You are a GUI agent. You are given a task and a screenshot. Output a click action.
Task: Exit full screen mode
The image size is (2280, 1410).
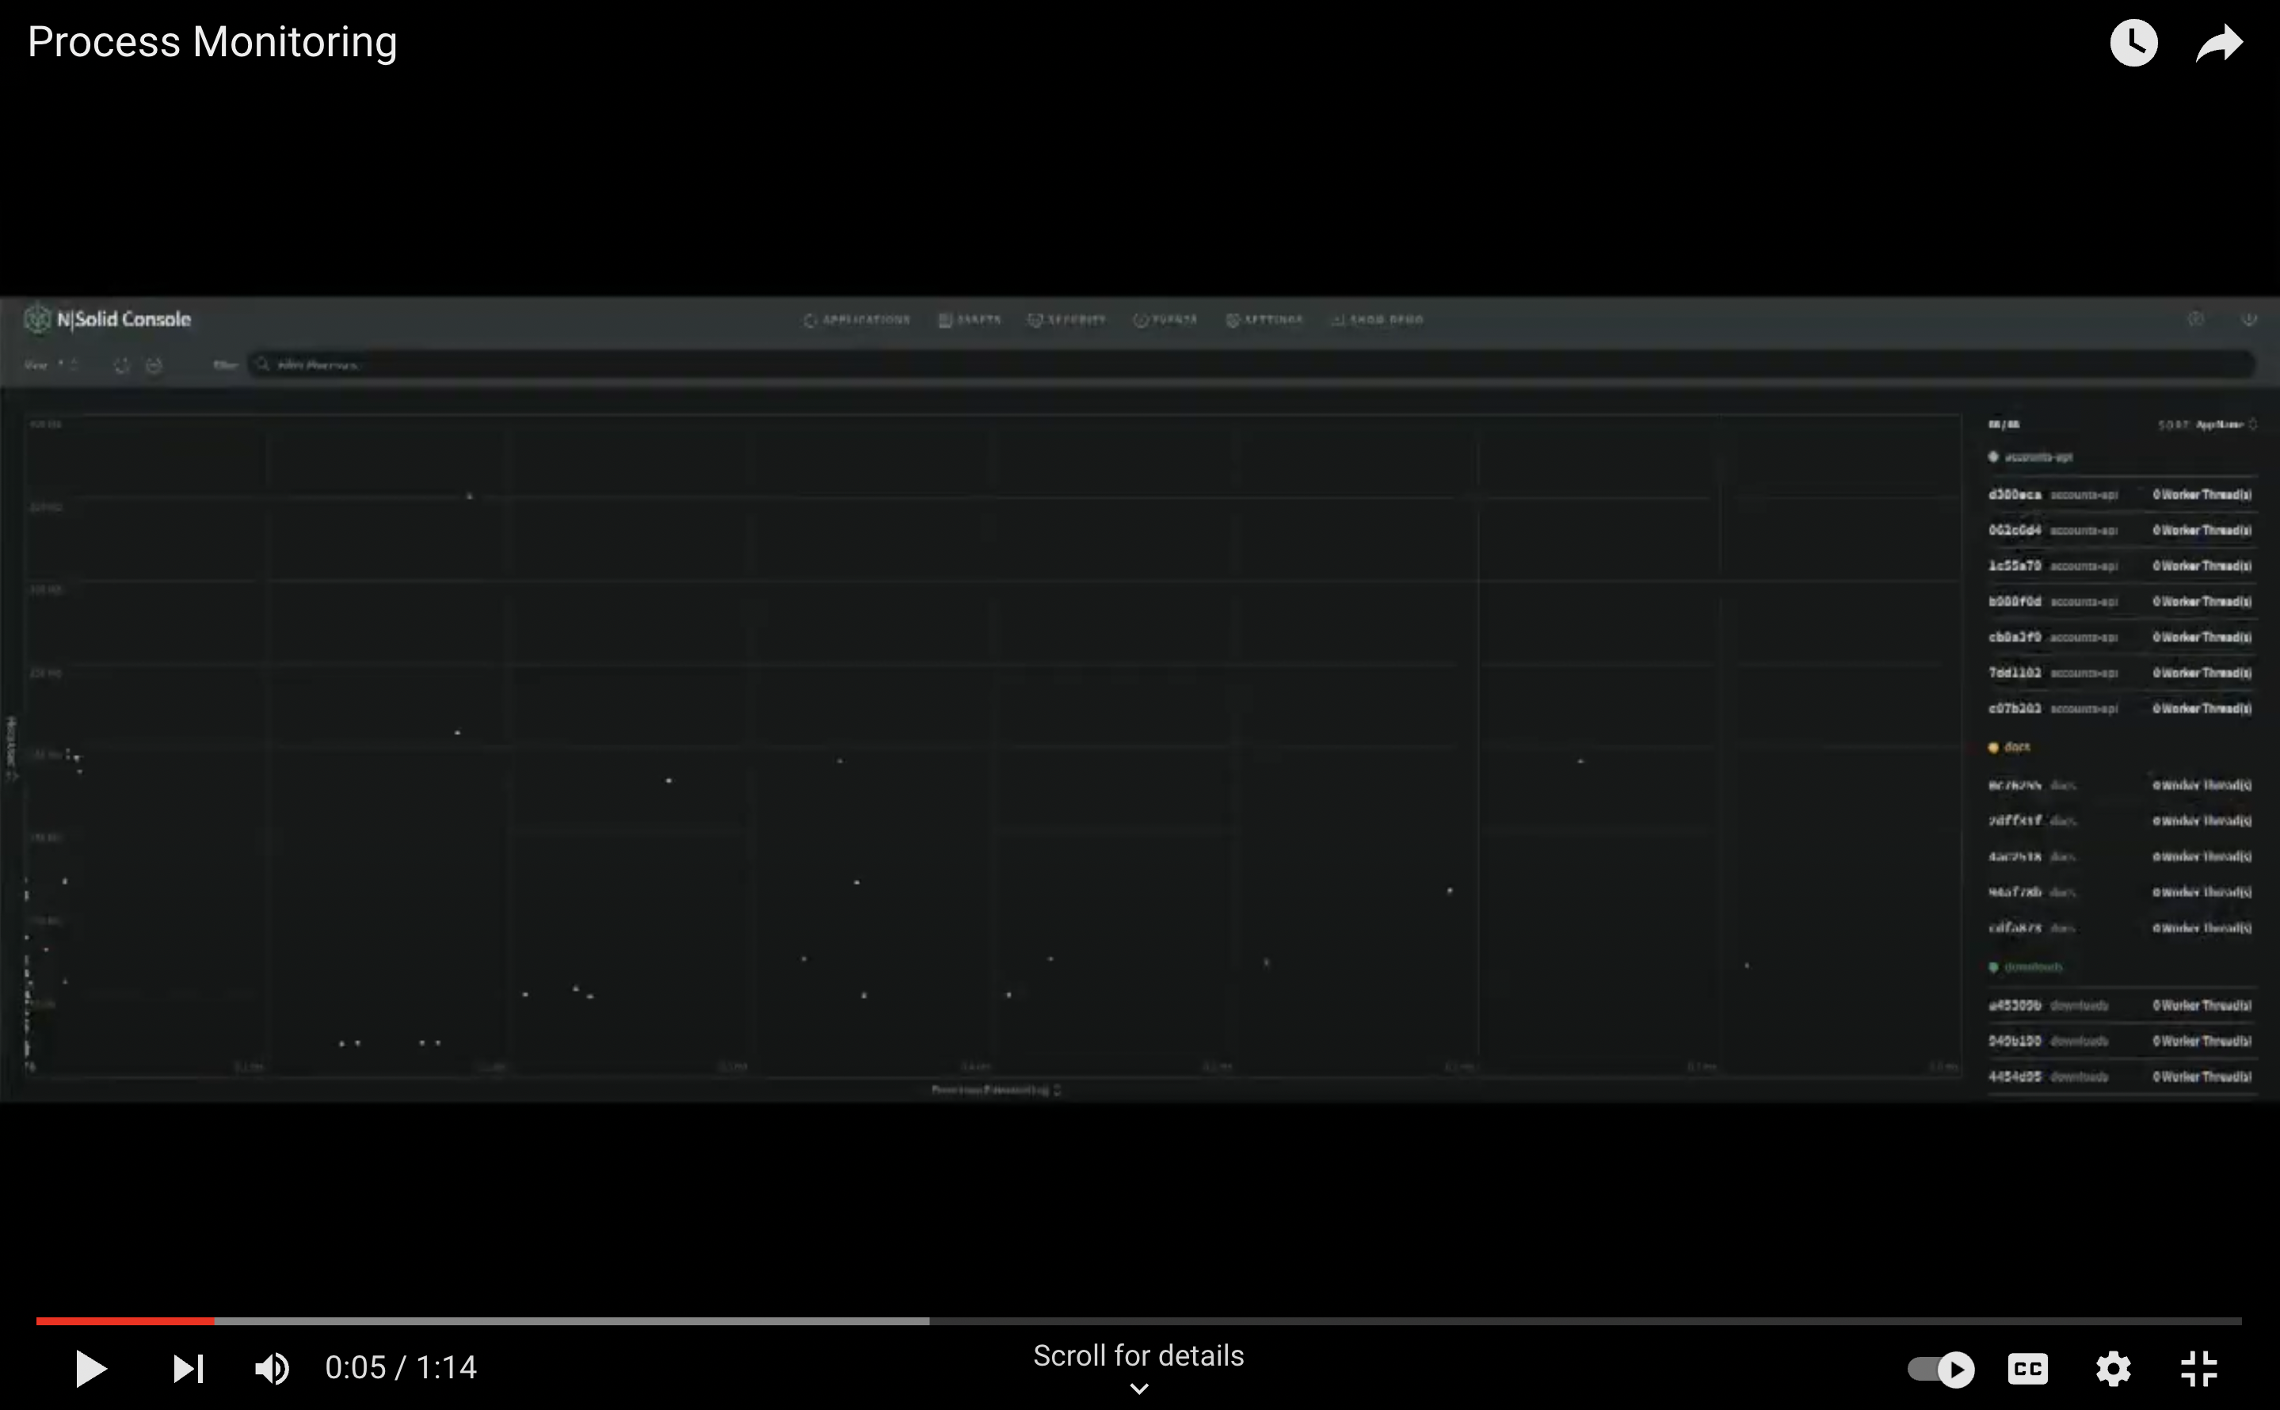(2198, 1369)
